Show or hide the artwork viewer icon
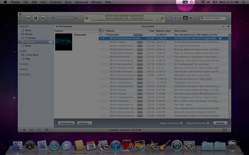 [46, 130]
